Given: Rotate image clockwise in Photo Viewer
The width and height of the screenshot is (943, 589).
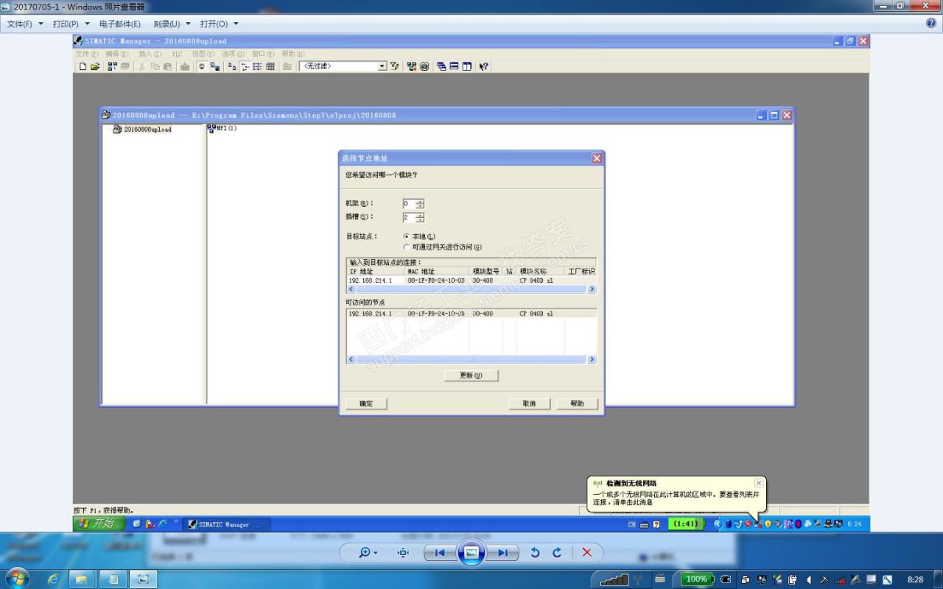Looking at the screenshot, I should [557, 552].
